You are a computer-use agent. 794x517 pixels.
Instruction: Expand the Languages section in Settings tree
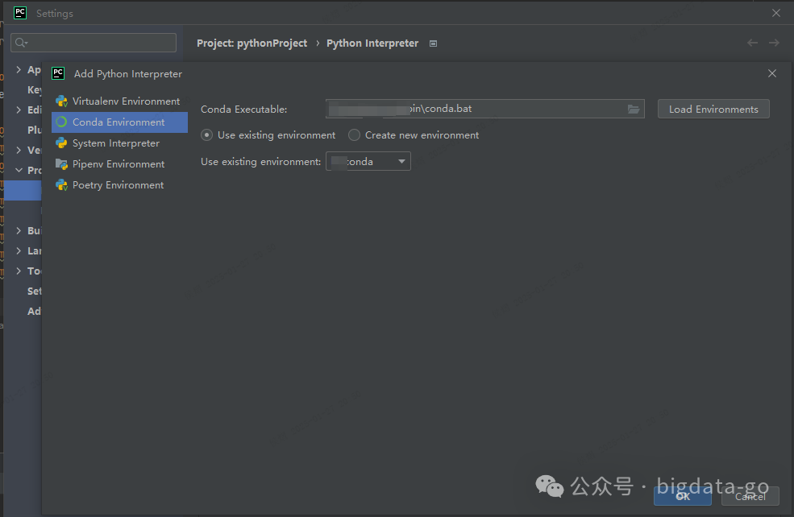[x=19, y=250]
